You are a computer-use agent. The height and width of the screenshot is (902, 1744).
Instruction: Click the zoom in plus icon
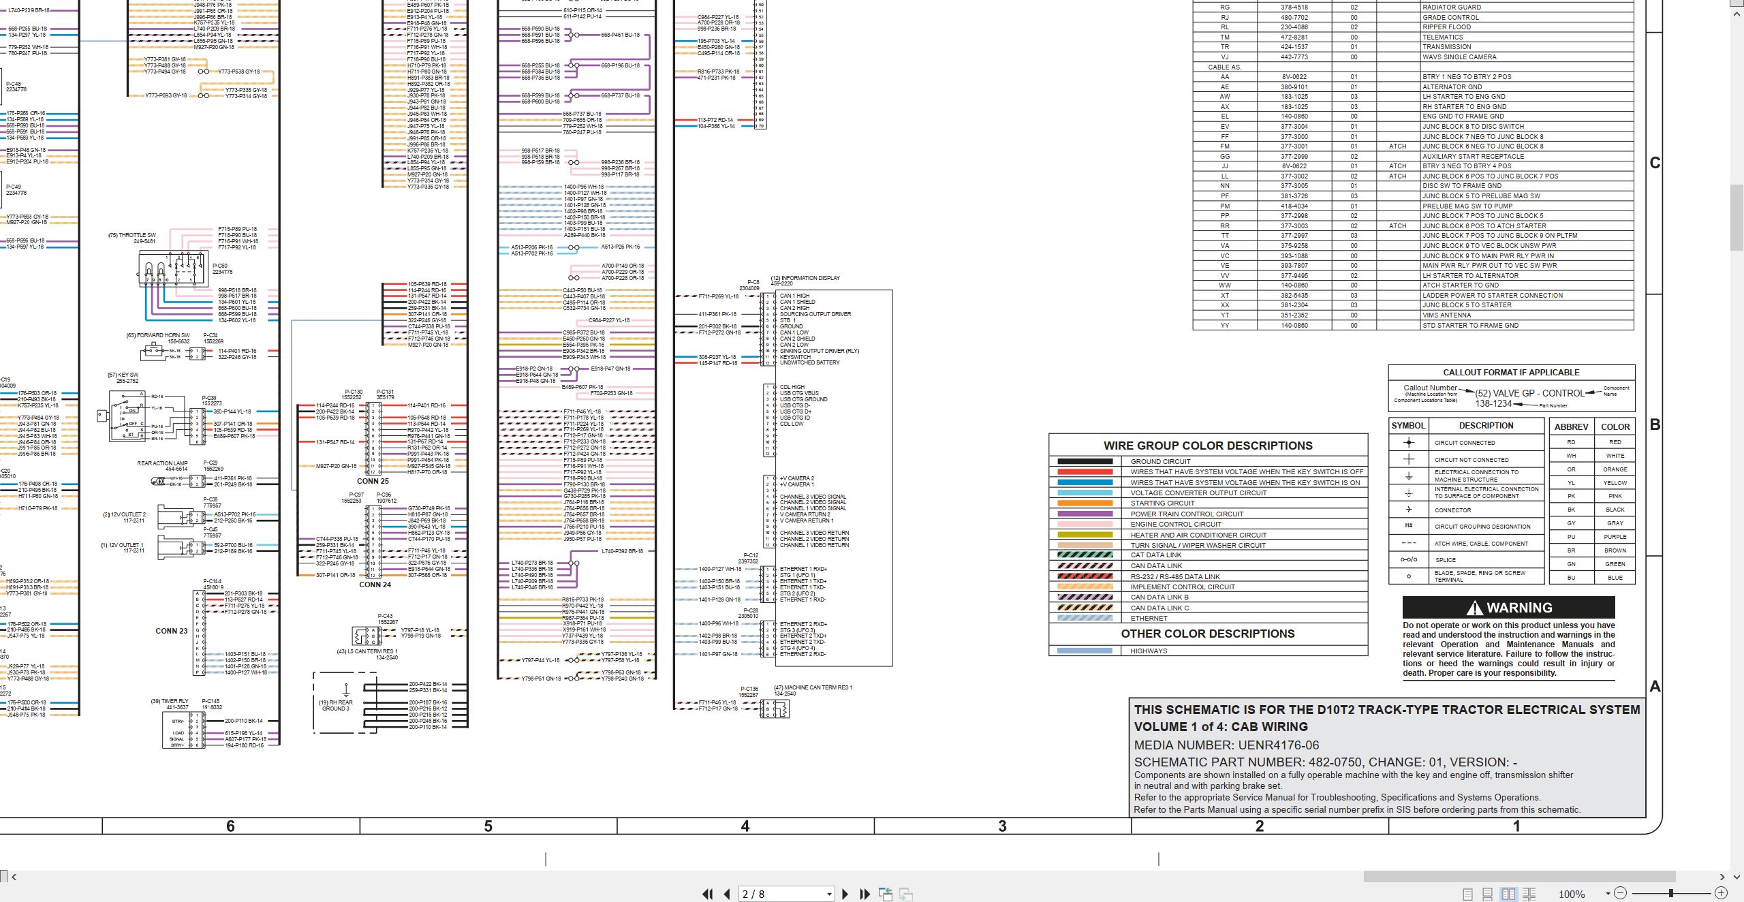[x=1721, y=893]
